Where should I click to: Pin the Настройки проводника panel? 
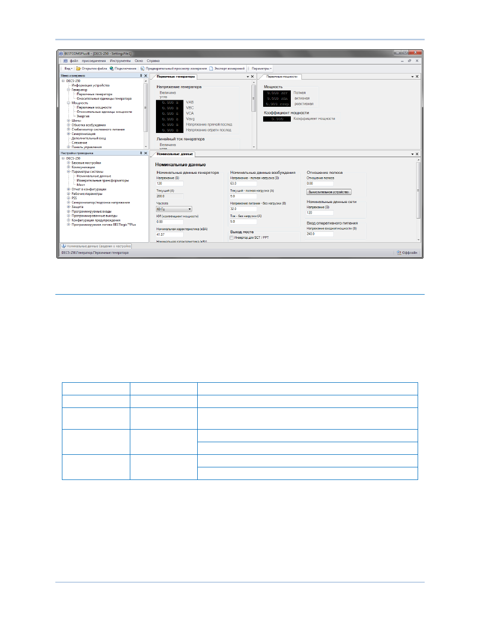(x=141, y=153)
